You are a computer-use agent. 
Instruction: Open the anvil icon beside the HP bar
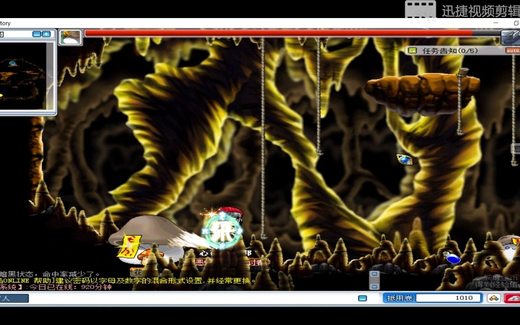point(510,37)
